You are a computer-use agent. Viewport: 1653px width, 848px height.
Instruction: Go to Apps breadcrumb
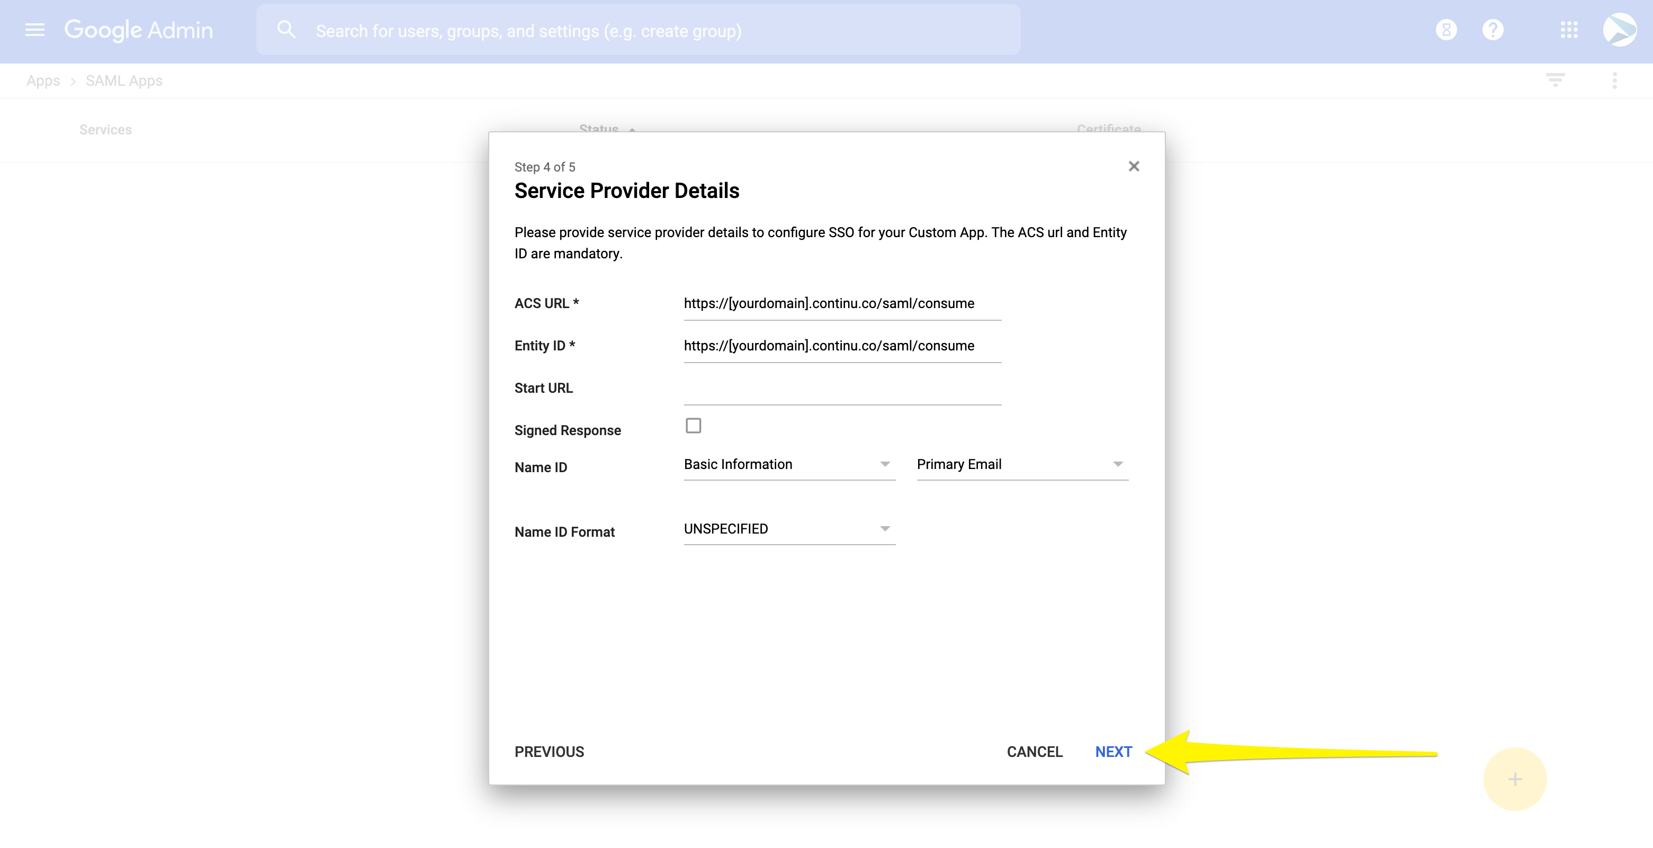[x=43, y=81]
